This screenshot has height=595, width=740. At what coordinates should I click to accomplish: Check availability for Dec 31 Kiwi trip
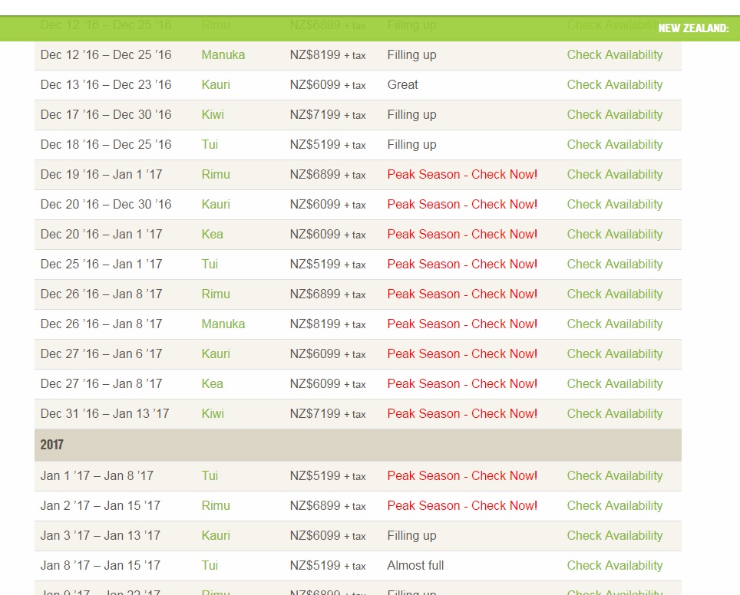[614, 414]
